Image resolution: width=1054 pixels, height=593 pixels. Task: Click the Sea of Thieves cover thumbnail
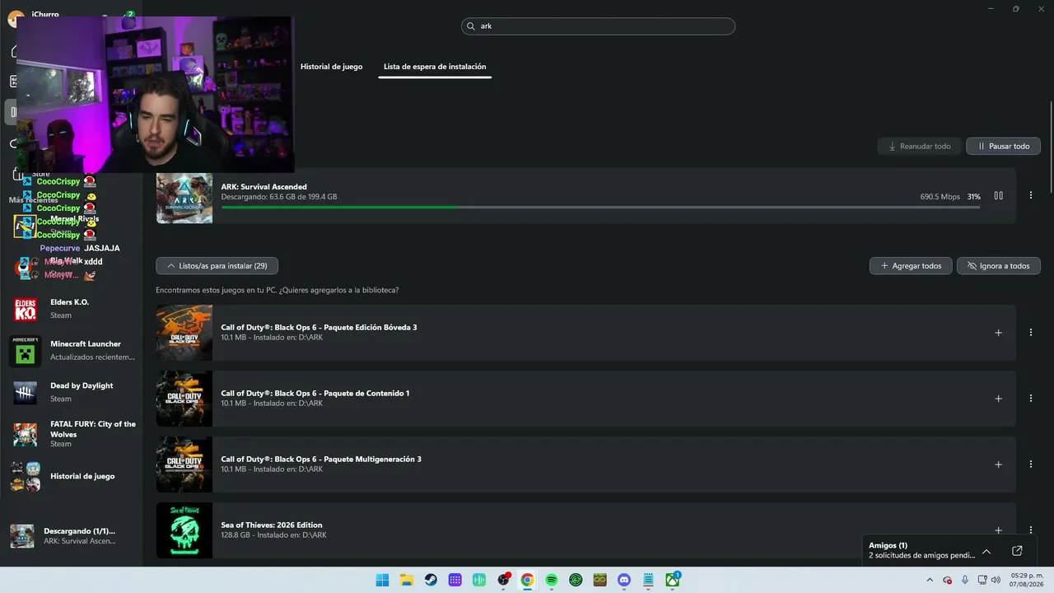(184, 530)
